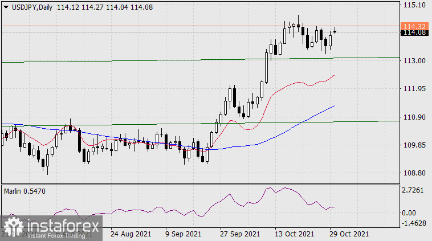Click the purple Marlin oscillator line
This screenshot has height=241, width=432.
[x=230, y=194]
